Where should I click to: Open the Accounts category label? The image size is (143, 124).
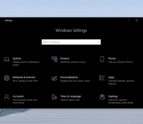point(18,96)
